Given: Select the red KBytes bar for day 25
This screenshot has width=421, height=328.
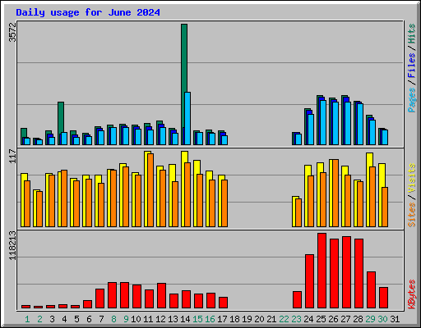Looking at the screenshot, I should tap(322, 271).
